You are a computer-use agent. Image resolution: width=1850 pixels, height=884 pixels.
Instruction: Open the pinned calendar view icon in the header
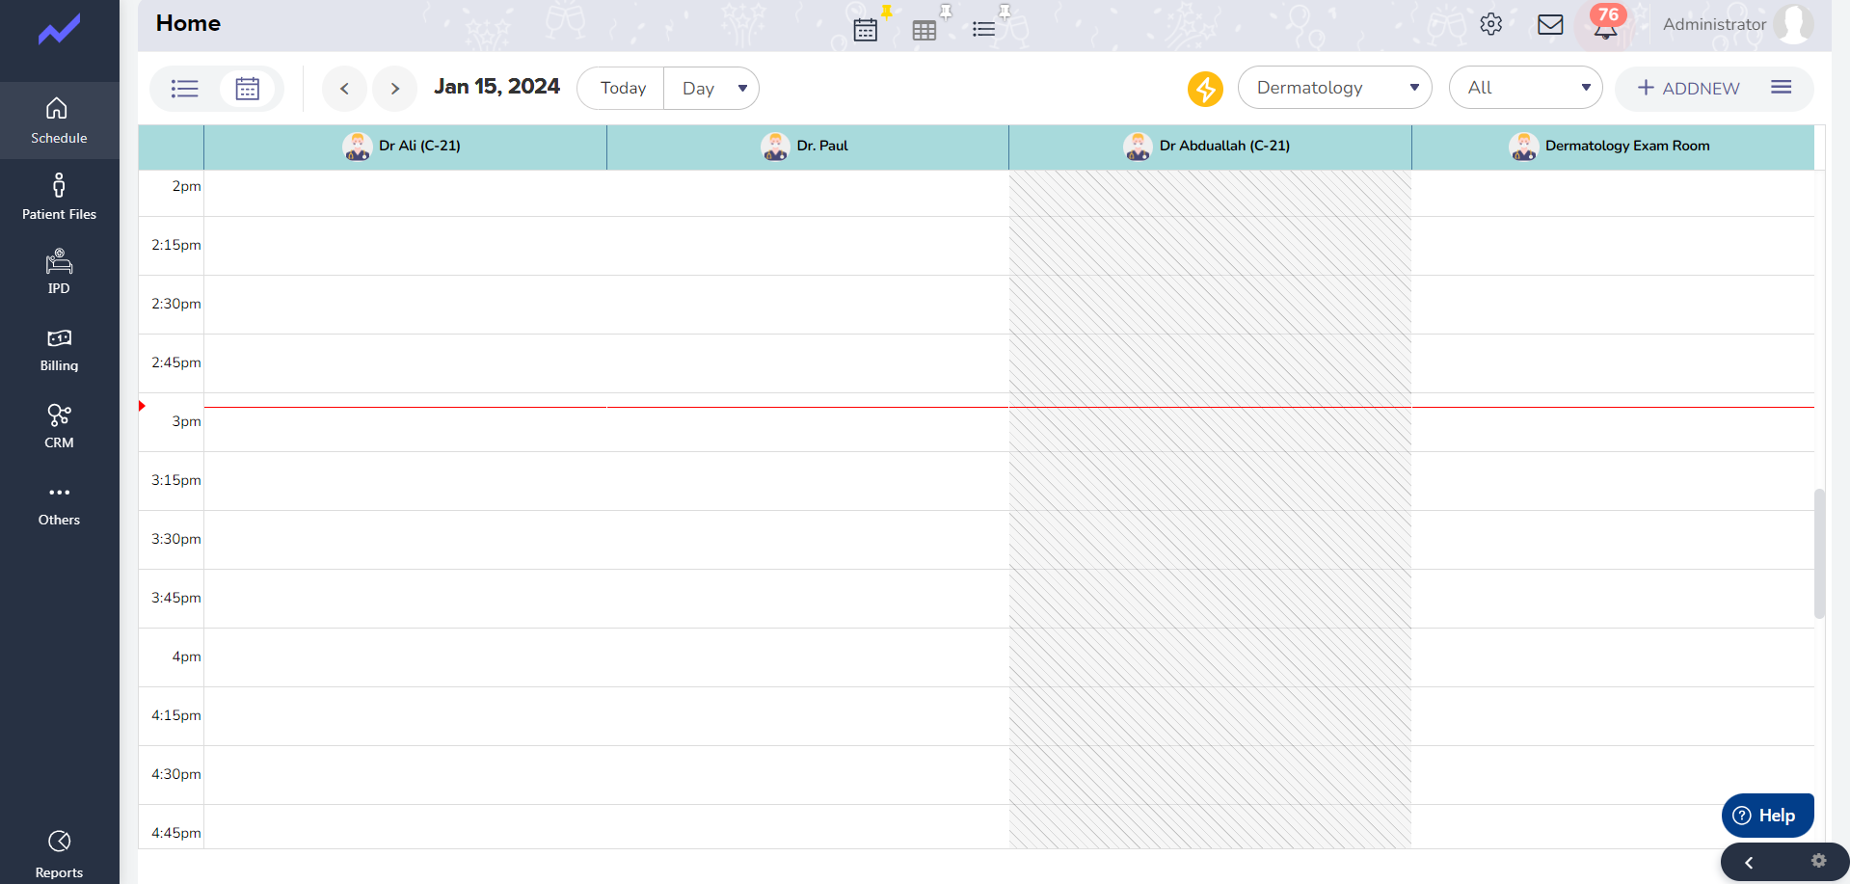[866, 30]
